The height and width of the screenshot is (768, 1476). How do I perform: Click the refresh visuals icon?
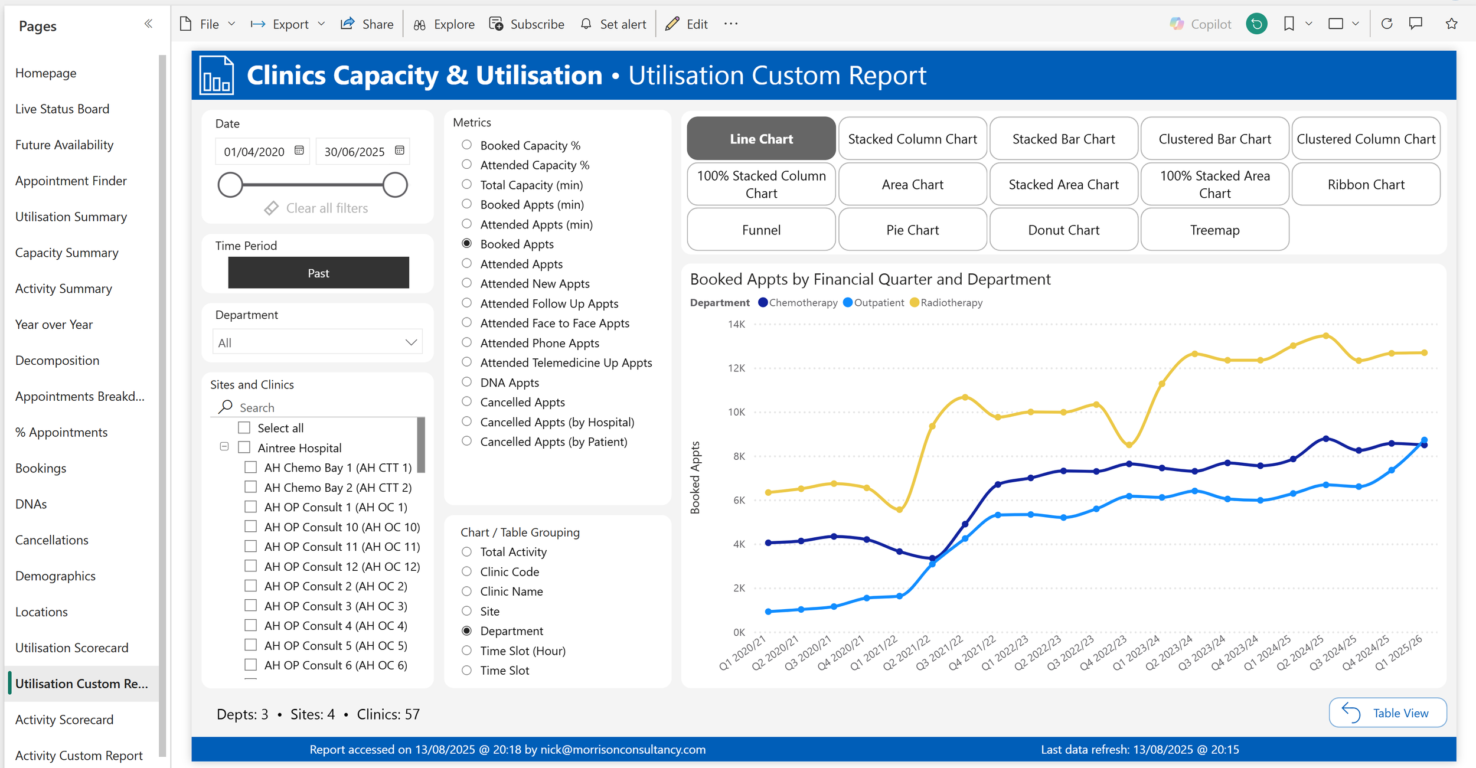[1387, 24]
